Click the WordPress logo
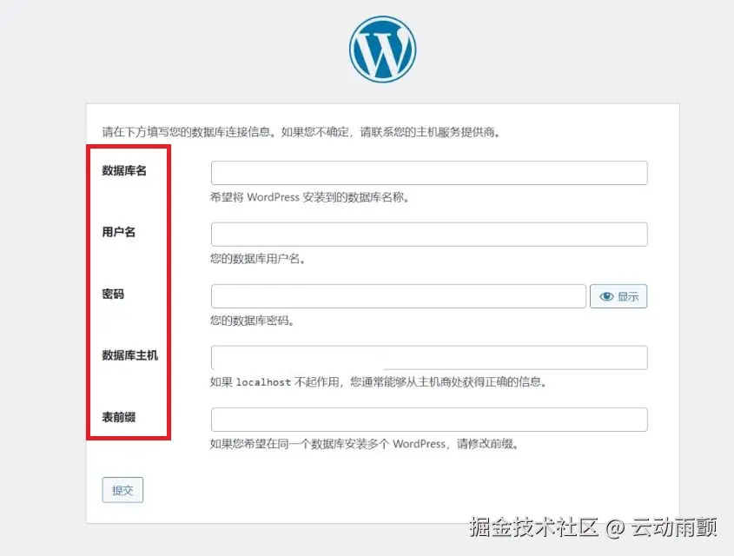This screenshot has width=734, height=556. tap(382, 50)
